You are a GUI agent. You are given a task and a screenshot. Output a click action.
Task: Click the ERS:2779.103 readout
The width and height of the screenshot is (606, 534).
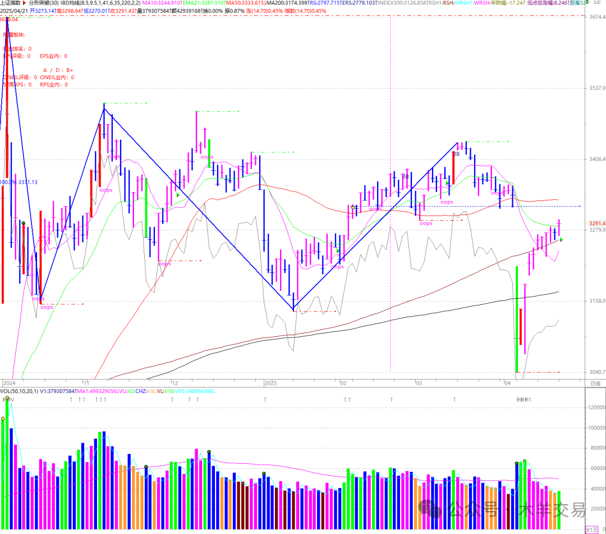(360, 3)
